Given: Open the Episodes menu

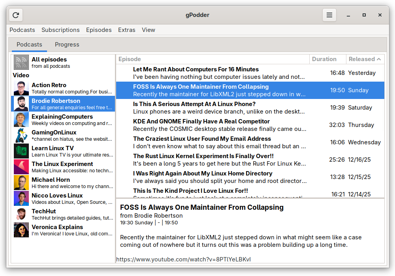Looking at the screenshot, I should click(x=99, y=30).
